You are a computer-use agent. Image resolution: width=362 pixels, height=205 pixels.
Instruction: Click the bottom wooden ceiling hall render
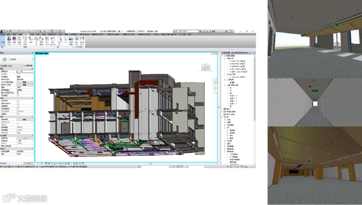(315, 166)
